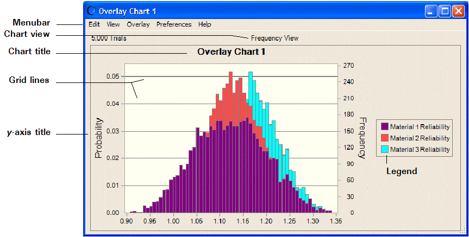Click the cyan Material 3 Reliability swatch
469x237 pixels.
[385, 149]
